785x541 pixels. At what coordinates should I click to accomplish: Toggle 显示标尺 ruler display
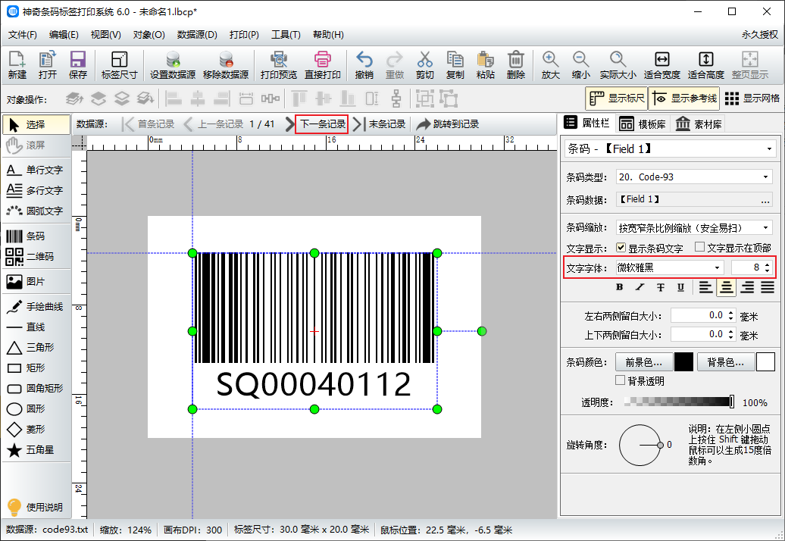pos(617,99)
